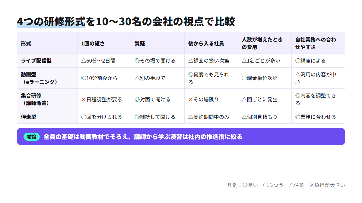
Task: Click the cell △契約期間中のみ
Action: 211,117
